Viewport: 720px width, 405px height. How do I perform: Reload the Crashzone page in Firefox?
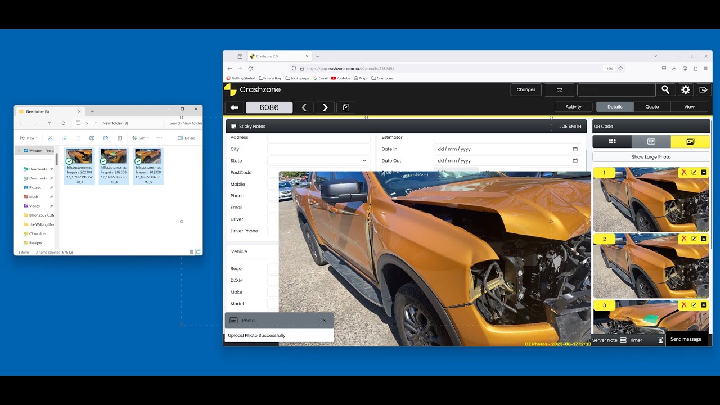click(x=250, y=68)
